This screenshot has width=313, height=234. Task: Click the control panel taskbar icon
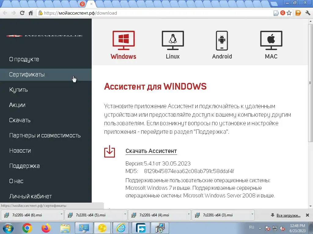click(84, 228)
